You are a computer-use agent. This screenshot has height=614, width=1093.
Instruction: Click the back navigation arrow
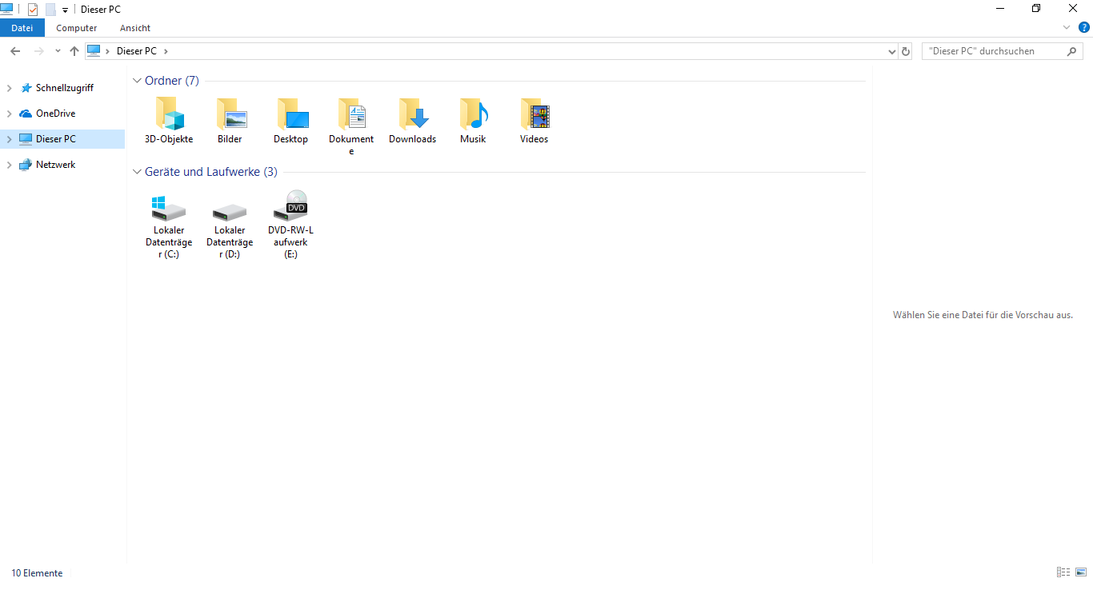15,51
